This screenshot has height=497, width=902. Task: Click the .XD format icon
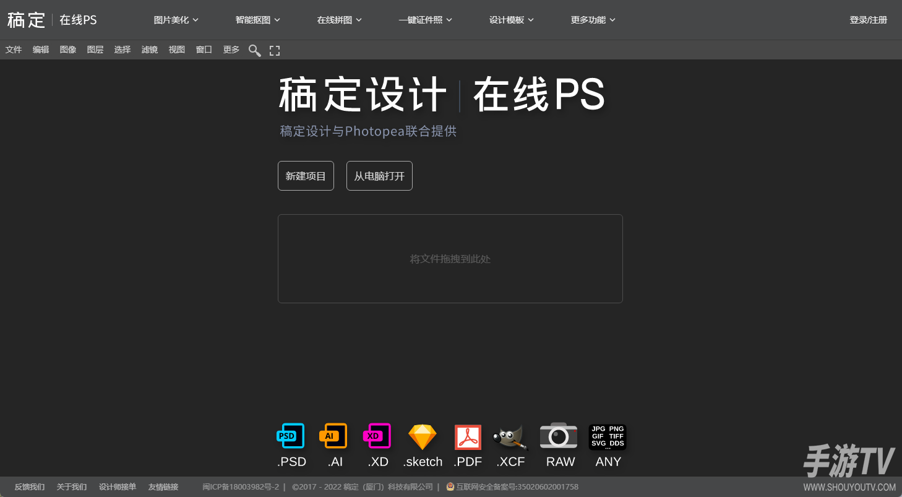[377, 436]
